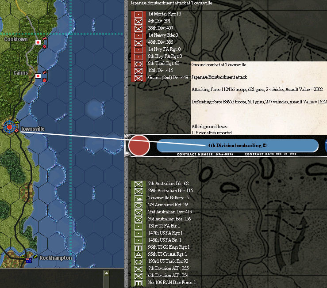Click the 18th Div infantry icon
327x288 pixels.
138,71
